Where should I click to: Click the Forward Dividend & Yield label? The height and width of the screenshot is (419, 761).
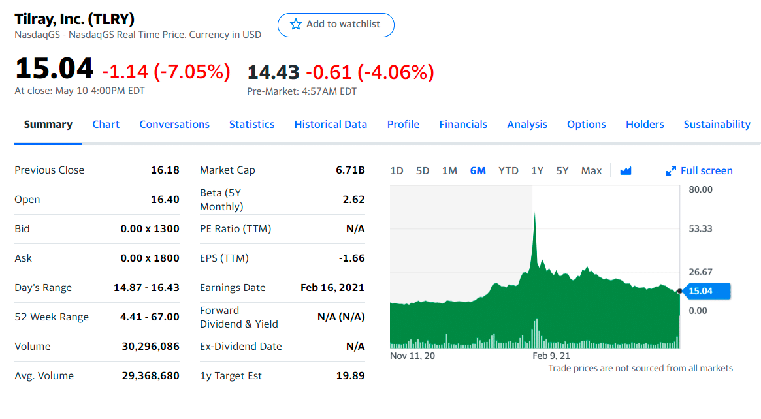(239, 317)
